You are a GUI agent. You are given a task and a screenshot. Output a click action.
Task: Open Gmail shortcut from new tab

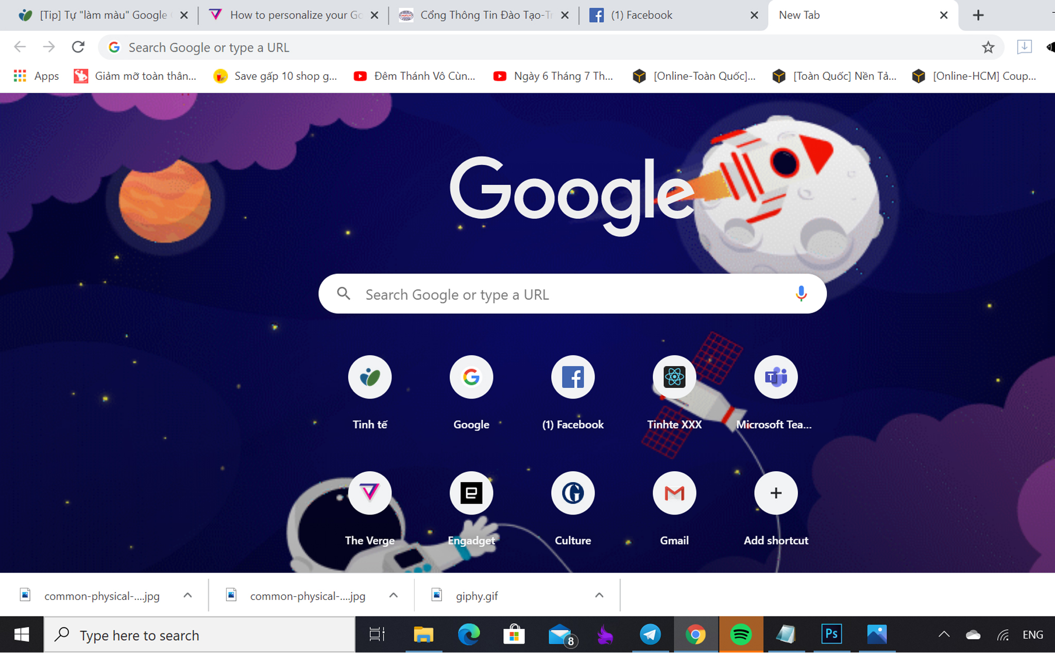673,493
